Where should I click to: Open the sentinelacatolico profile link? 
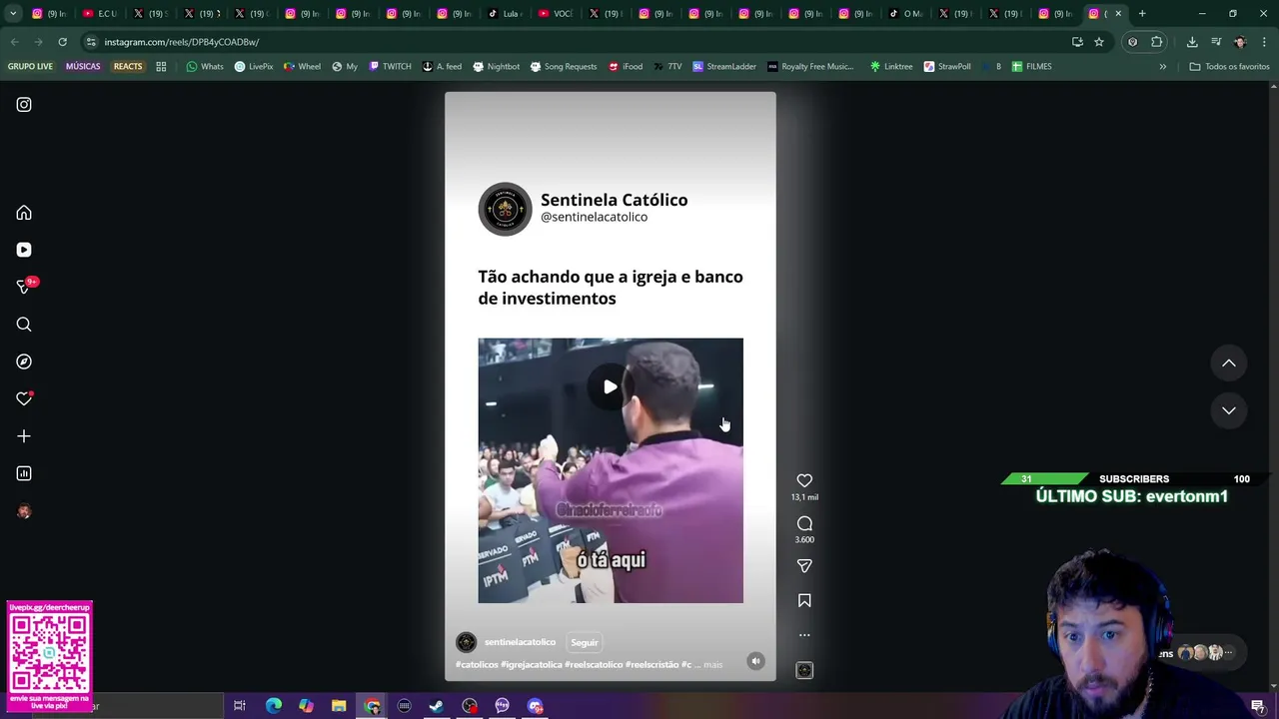pyautogui.click(x=520, y=642)
